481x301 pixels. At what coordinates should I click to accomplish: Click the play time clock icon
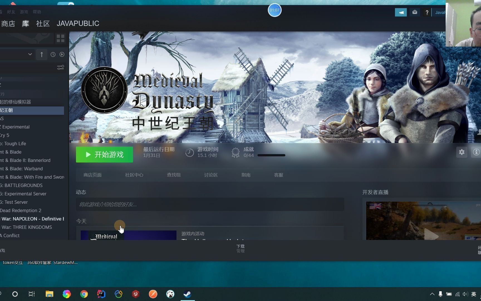190,152
